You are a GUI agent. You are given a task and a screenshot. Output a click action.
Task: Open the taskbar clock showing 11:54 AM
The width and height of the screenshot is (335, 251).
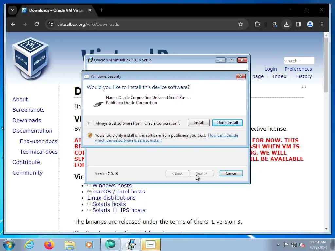coord(318,245)
